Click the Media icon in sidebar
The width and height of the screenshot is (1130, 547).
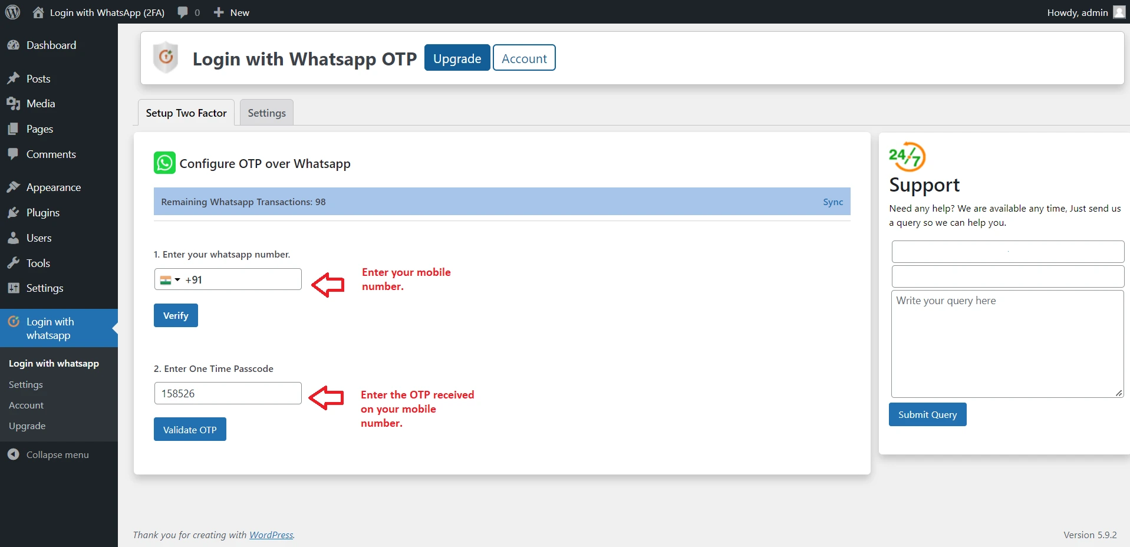[14, 104]
